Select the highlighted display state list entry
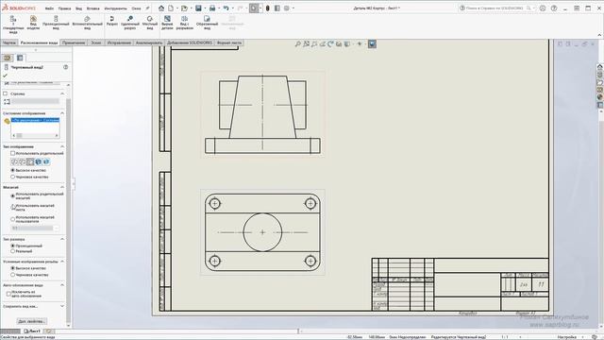The width and height of the screenshot is (604, 340). (35, 120)
